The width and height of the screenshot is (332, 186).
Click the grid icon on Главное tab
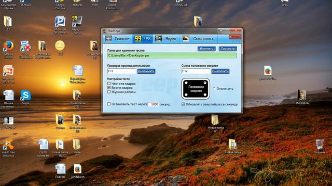tap(108, 39)
